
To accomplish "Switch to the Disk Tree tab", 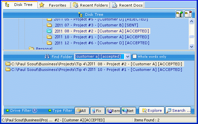I will point(20,5).
